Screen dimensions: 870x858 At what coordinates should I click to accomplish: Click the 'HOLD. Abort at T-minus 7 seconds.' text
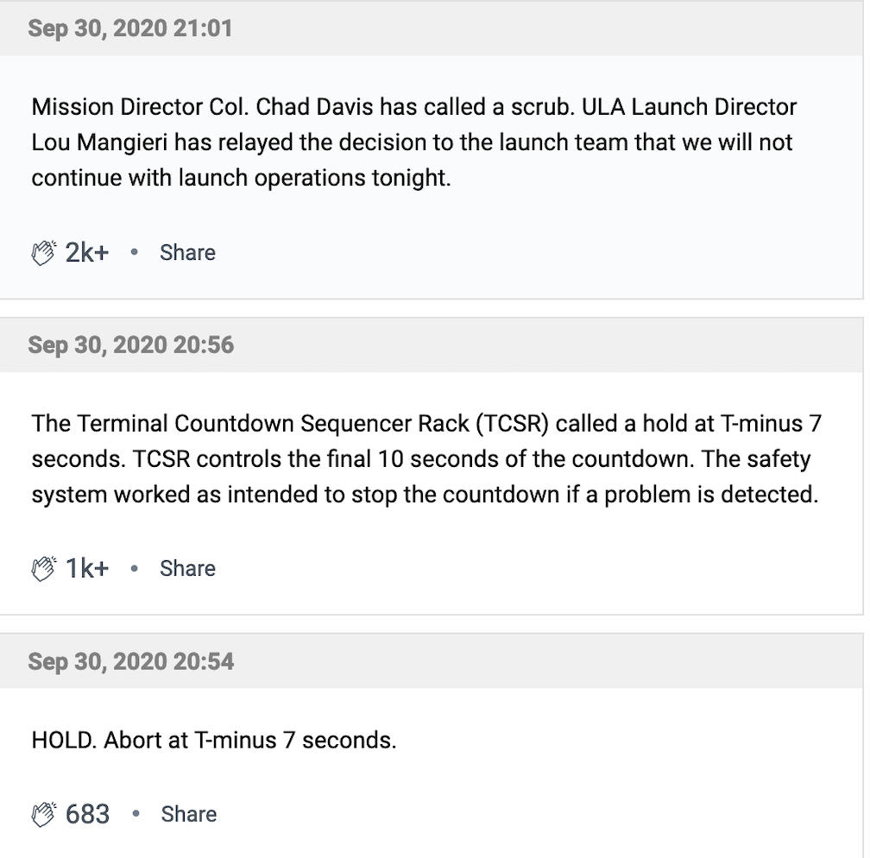pyautogui.click(x=214, y=741)
